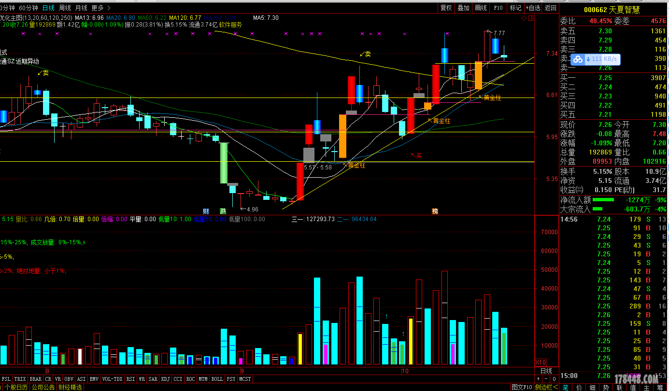The width and height of the screenshot is (669, 391).
Task: Select the SAR indicator tab
Action: click(x=153, y=379)
